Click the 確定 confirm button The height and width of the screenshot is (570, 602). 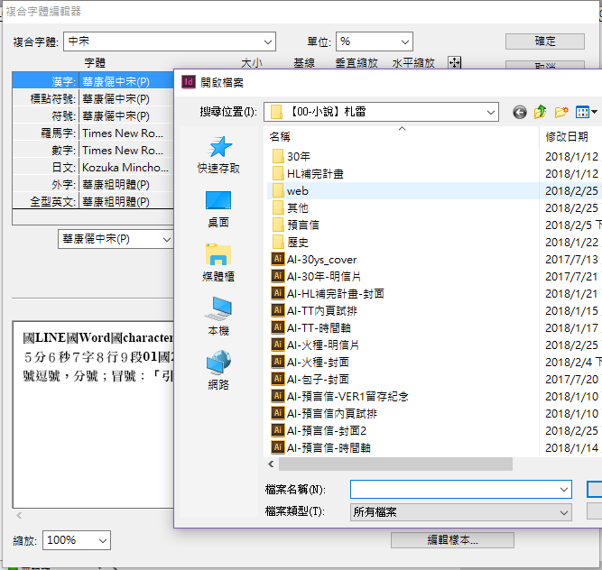(x=544, y=41)
